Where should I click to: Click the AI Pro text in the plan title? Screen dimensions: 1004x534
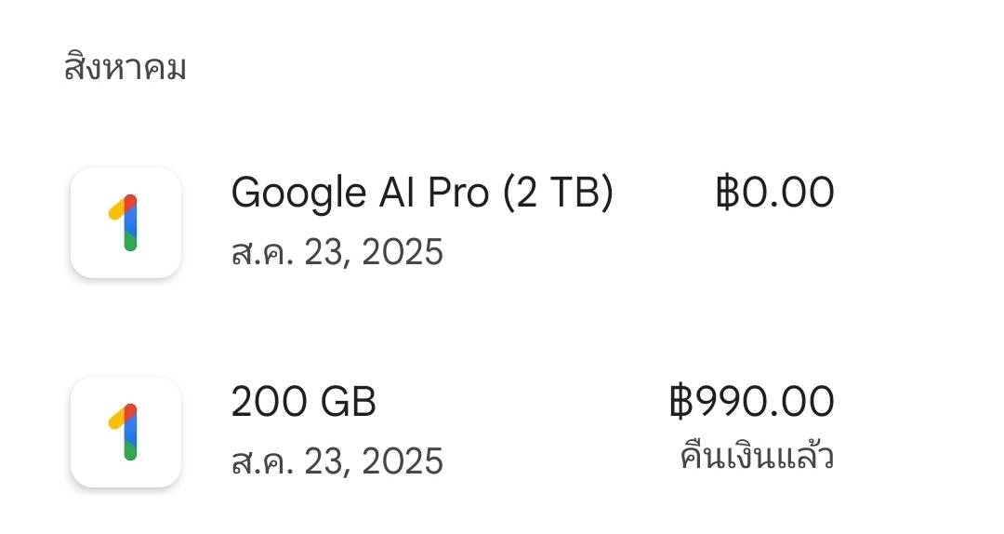tap(435, 193)
